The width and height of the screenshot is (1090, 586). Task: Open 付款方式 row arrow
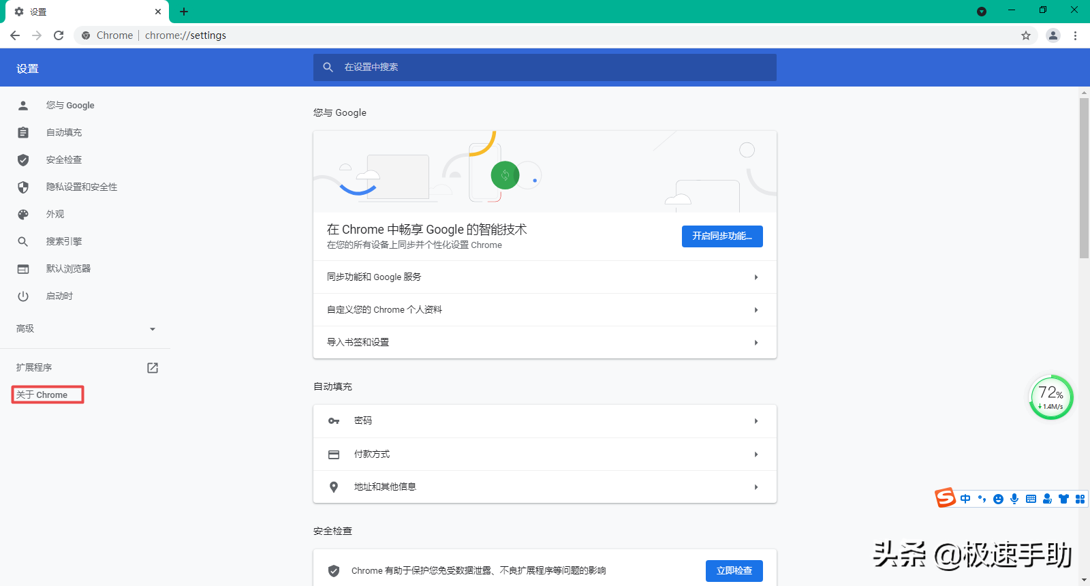click(x=756, y=454)
